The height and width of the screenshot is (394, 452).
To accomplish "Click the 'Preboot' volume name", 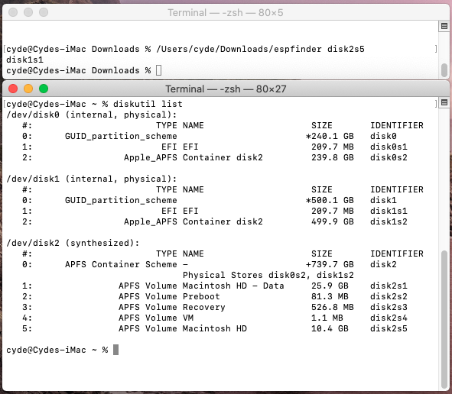I will 201,296.
